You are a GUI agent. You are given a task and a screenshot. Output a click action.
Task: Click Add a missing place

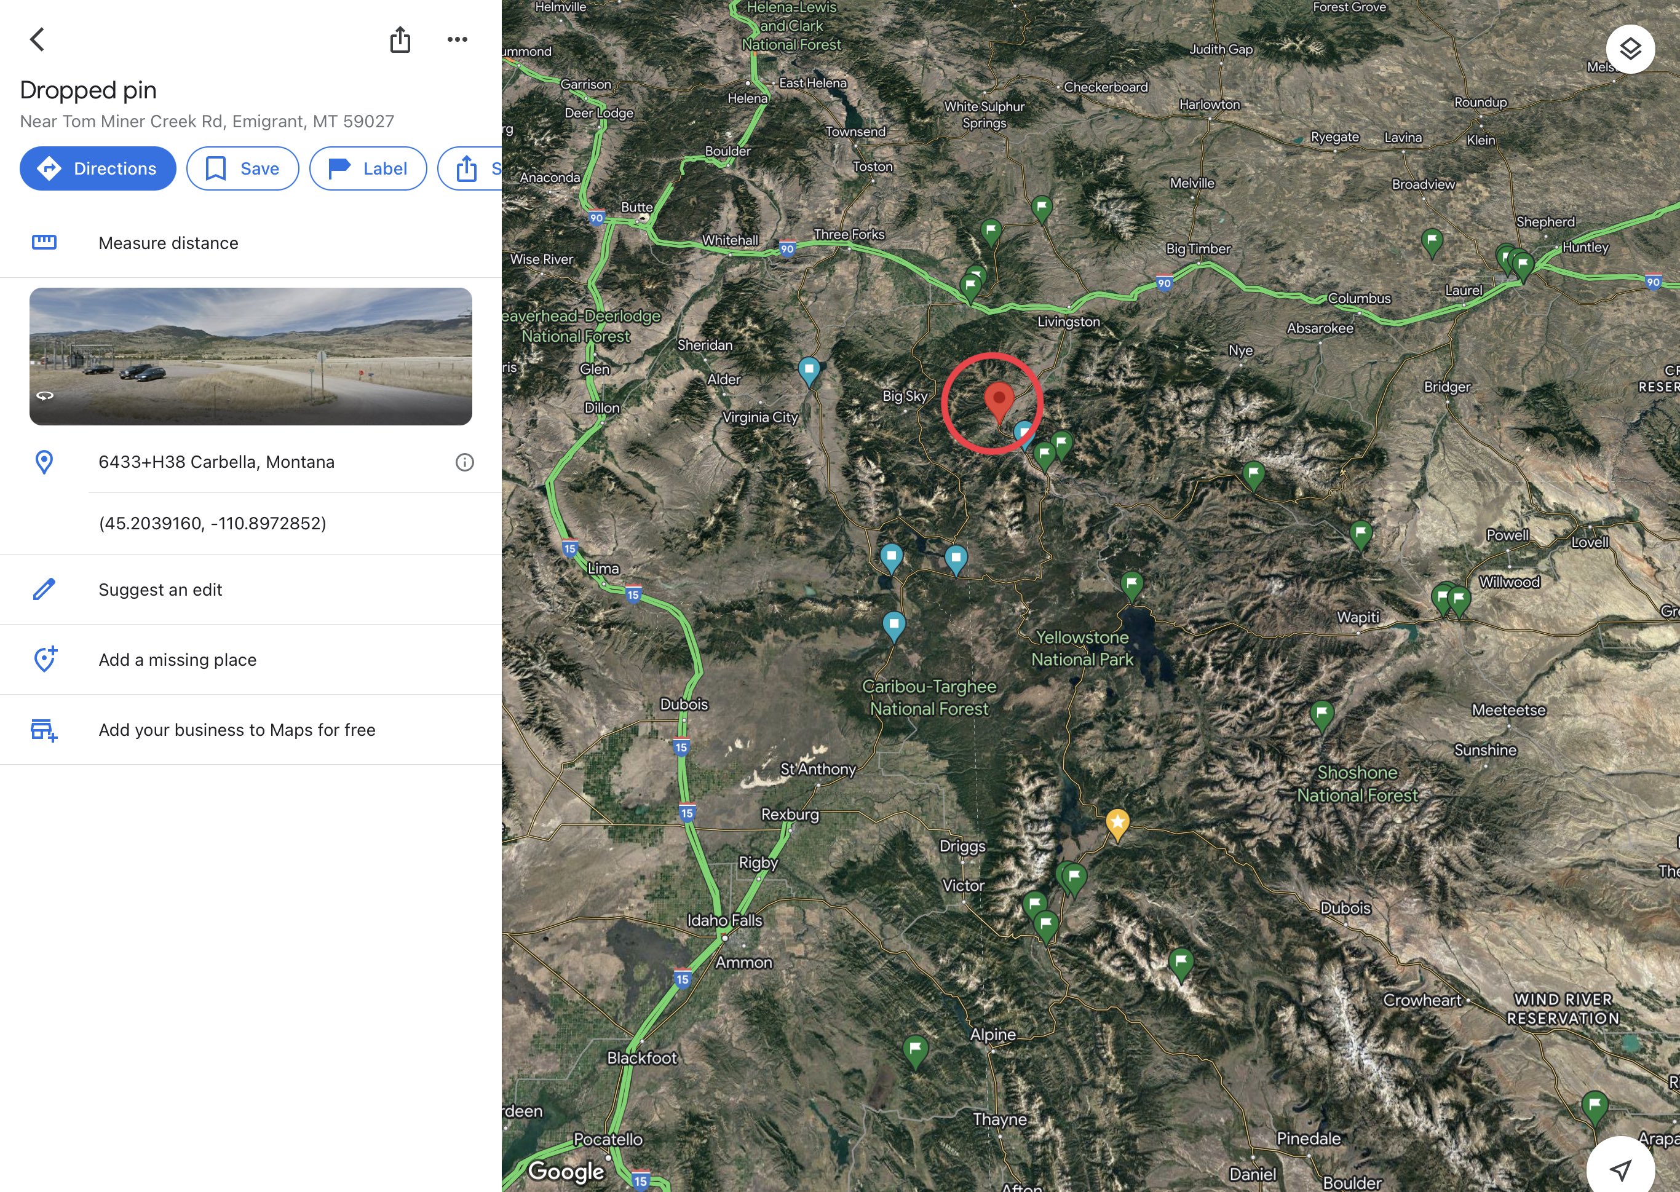click(177, 660)
